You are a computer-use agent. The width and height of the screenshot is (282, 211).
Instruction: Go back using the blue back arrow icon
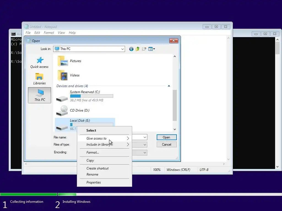click(131, 49)
